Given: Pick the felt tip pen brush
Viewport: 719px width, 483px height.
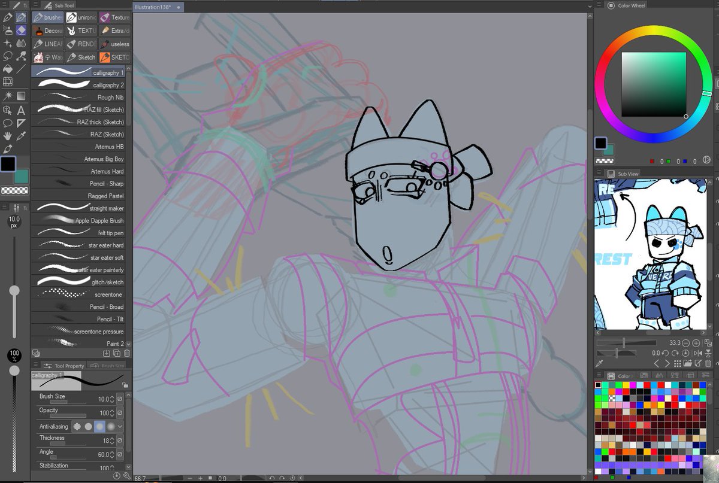Looking at the screenshot, I should (x=78, y=233).
